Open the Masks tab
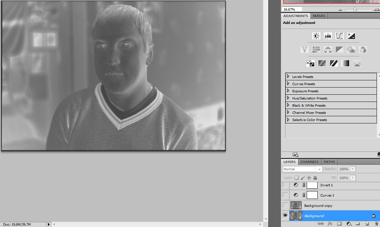Screen dimensions: 380x227 pos(319,16)
